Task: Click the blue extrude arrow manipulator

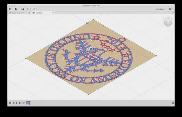Action: tap(91, 49)
